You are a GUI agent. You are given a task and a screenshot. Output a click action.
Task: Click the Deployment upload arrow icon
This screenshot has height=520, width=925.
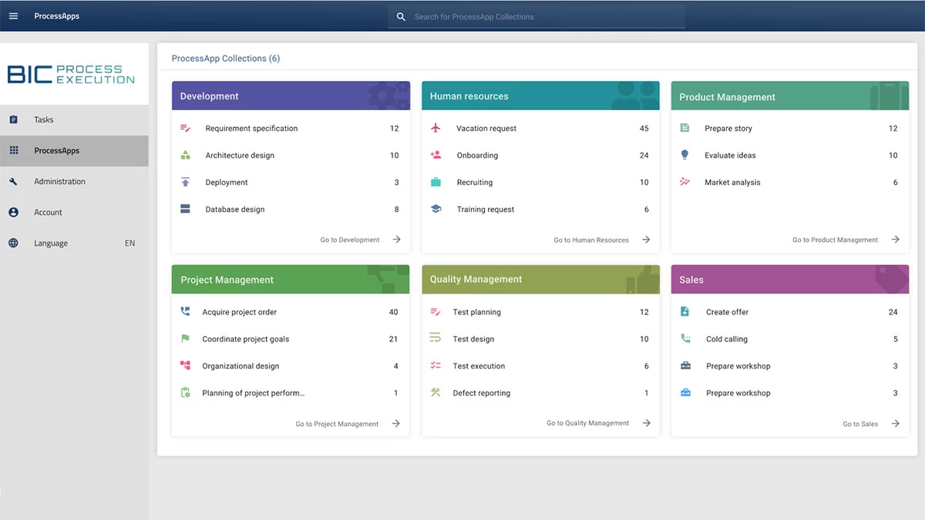tap(185, 182)
